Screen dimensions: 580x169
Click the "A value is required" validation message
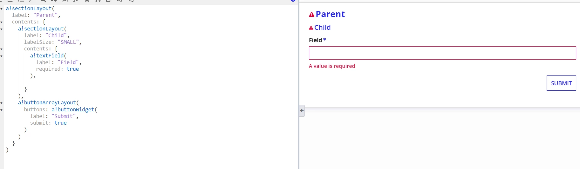click(x=332, y=66)
